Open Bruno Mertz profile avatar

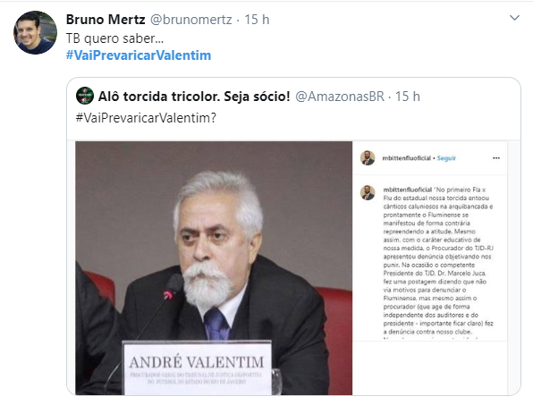pos(35,32)
